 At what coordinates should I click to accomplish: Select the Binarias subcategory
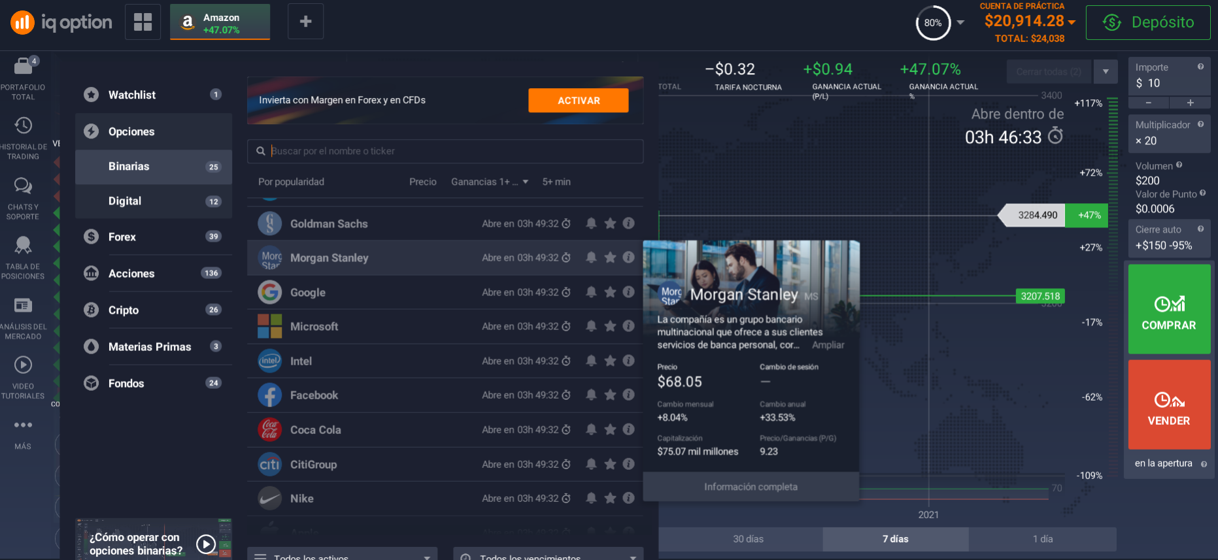(154, 167)
